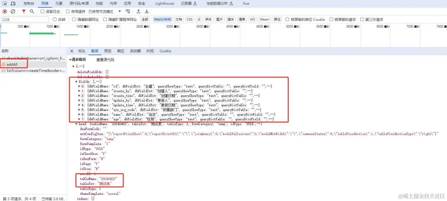Focus the 过滤 filter input
The image size is (447, 201).
[x=25, y=19]
